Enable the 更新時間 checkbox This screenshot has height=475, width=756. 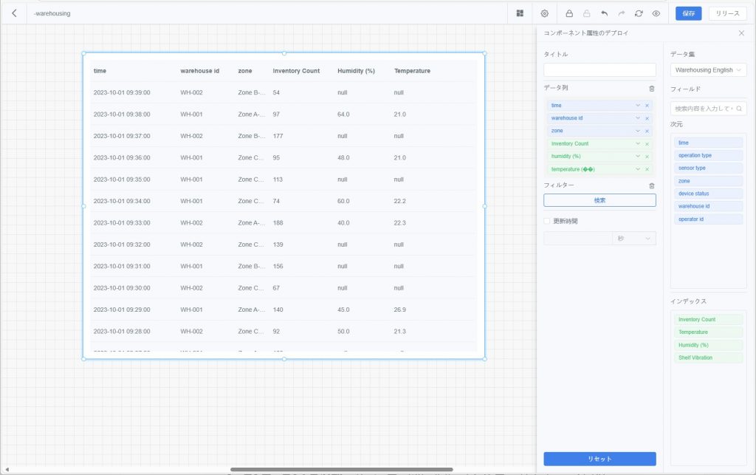point(547,221)
